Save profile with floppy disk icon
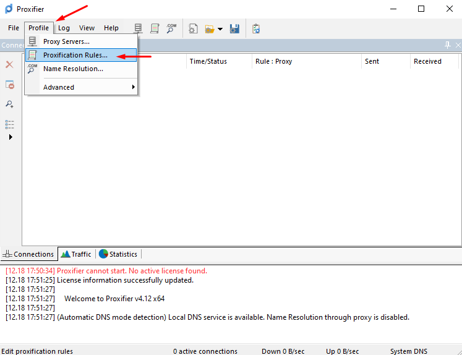 [234, 28]
